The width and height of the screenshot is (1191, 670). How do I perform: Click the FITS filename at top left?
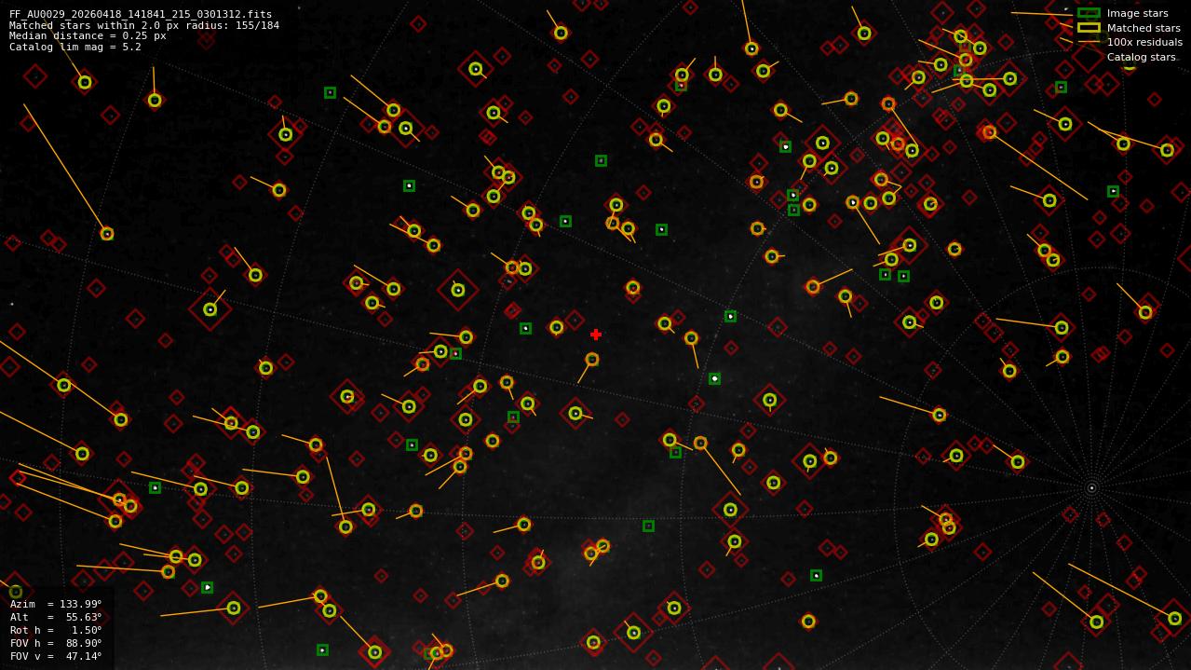141,14
